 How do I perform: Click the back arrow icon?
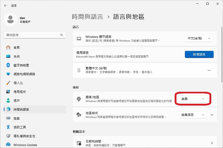(x=5, y=5)
